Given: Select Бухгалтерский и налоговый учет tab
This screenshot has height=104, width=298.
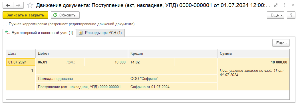Looking at the screenshot, I should tap(39, 33).
